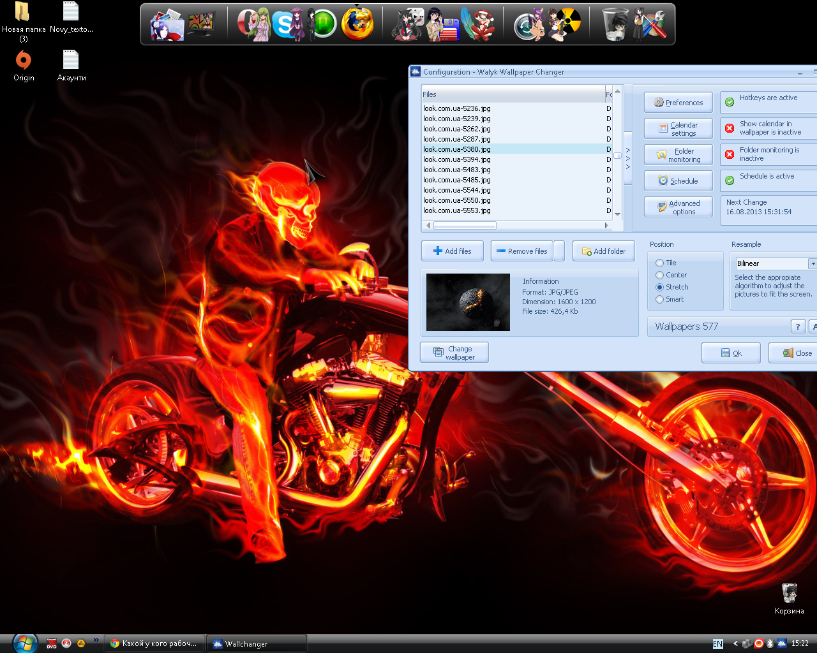Screen dimensions: 817x653
Task: Select the Novy_texto text file icon
Action: (x=71, y=18)
